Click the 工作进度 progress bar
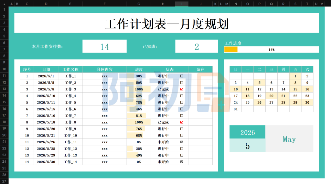The image size is (331, 184). coord(272,49)
